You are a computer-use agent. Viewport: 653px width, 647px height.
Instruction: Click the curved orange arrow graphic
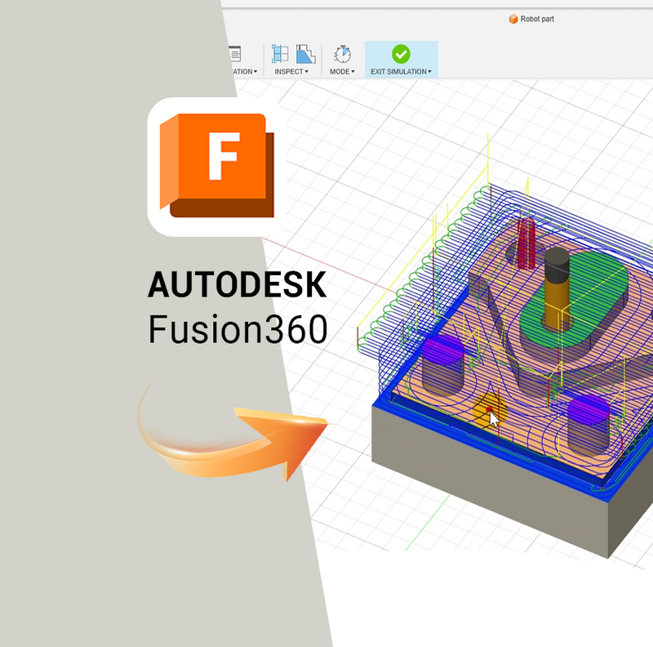237,437
